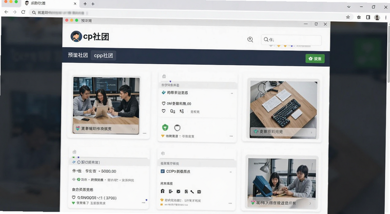Open the browser three-dot menu
This screenshot has height=214, width=390.
pos(386,18)
